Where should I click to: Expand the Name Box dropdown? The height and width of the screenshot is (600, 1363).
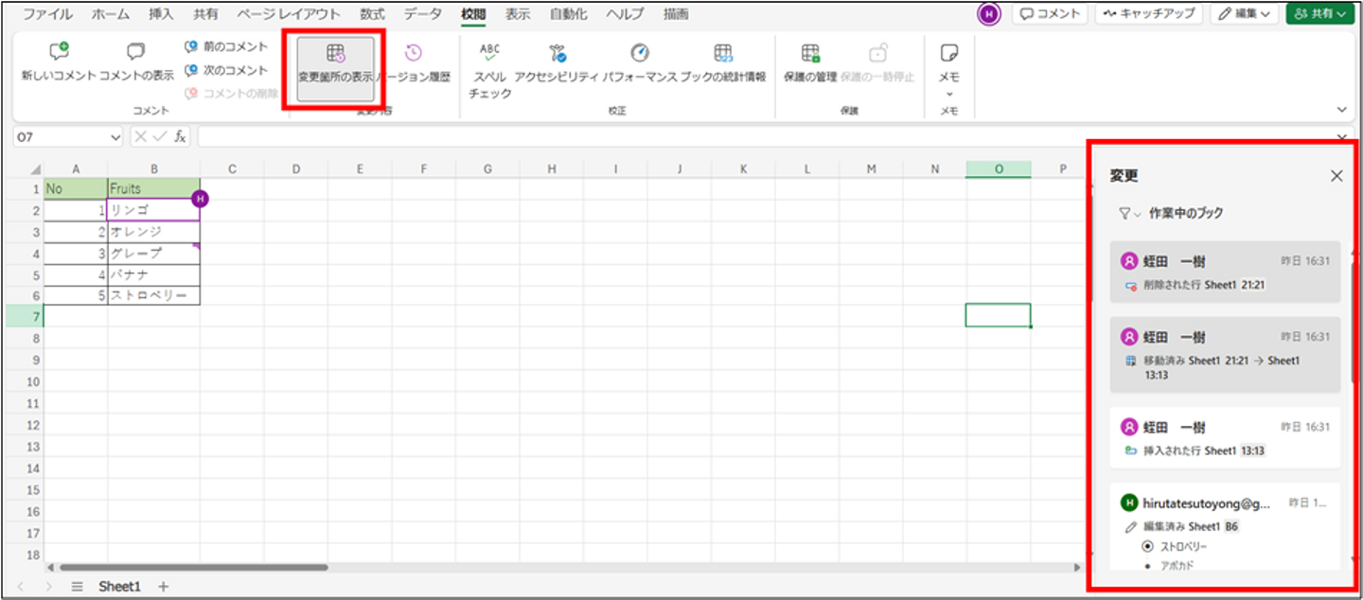[x=115, y=137]
